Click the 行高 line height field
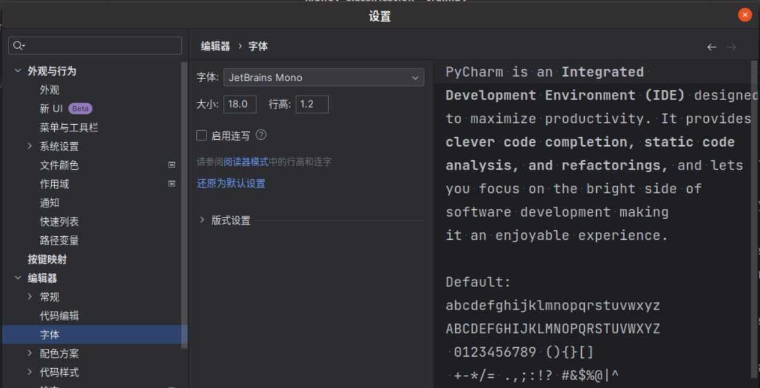Viewport: 760px width, 388px height. click(x=311, y=104)
